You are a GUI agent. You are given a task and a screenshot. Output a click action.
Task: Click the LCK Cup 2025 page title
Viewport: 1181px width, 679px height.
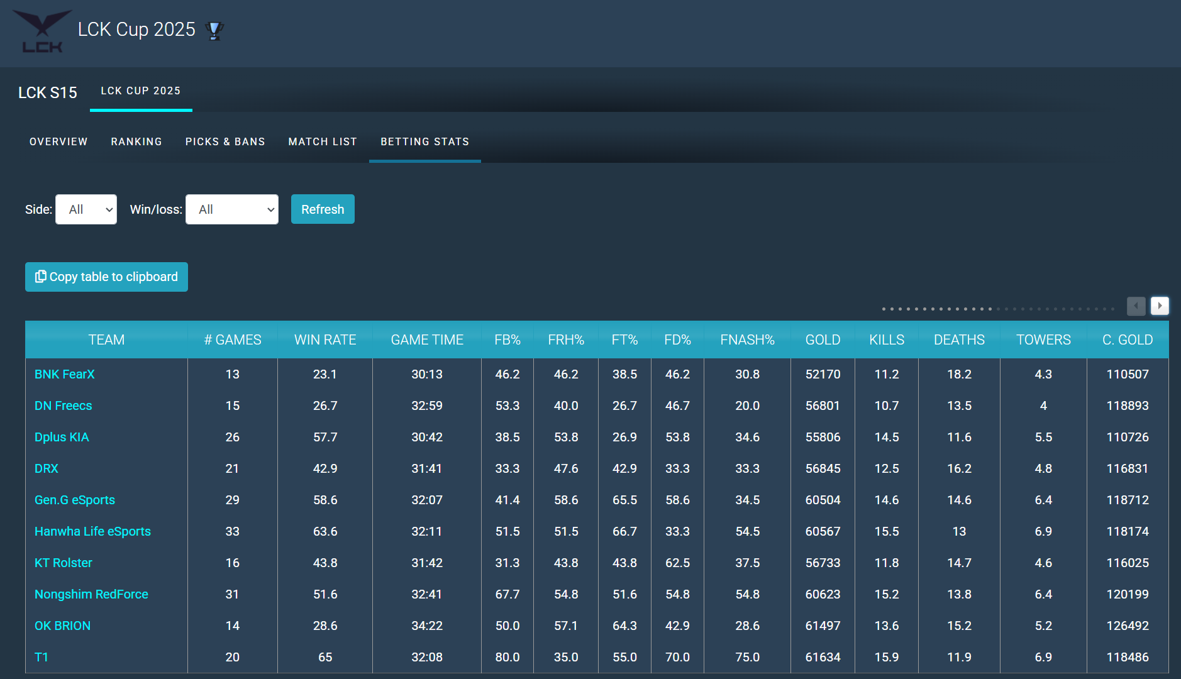click(136, 30)
